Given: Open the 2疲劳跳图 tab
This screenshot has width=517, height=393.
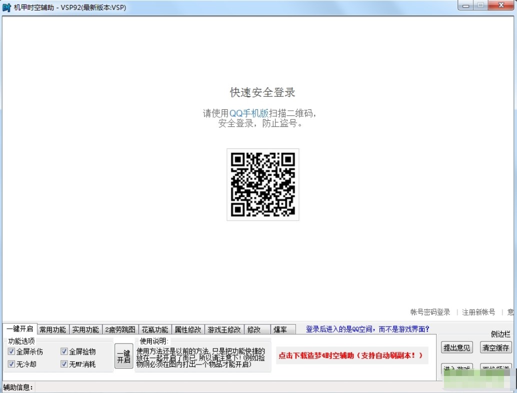Looking at the screenshot, I should tap(120, 330).
